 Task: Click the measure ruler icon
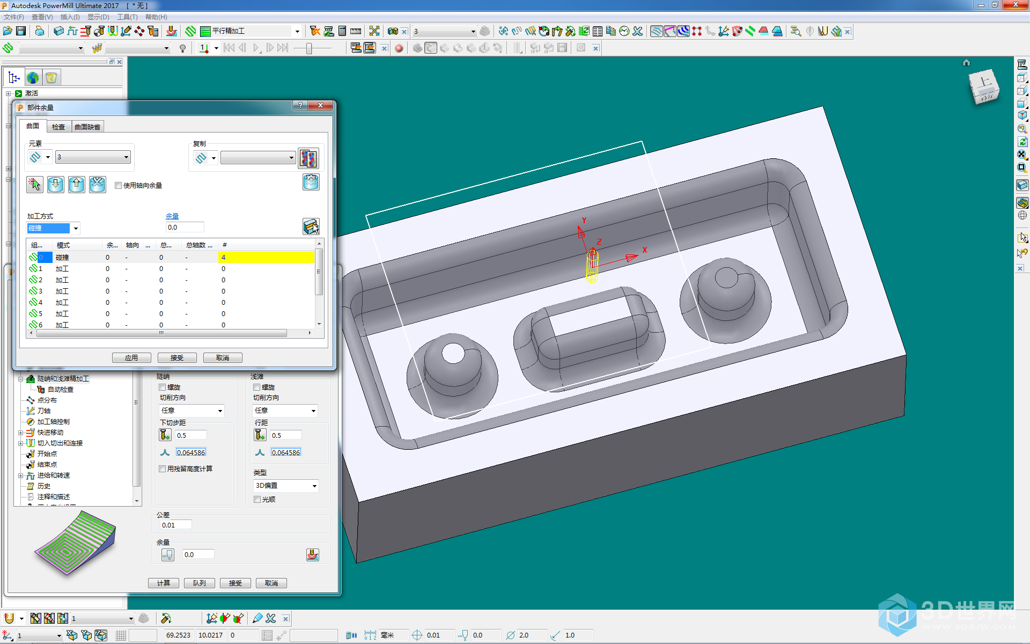tap(356, 31)
